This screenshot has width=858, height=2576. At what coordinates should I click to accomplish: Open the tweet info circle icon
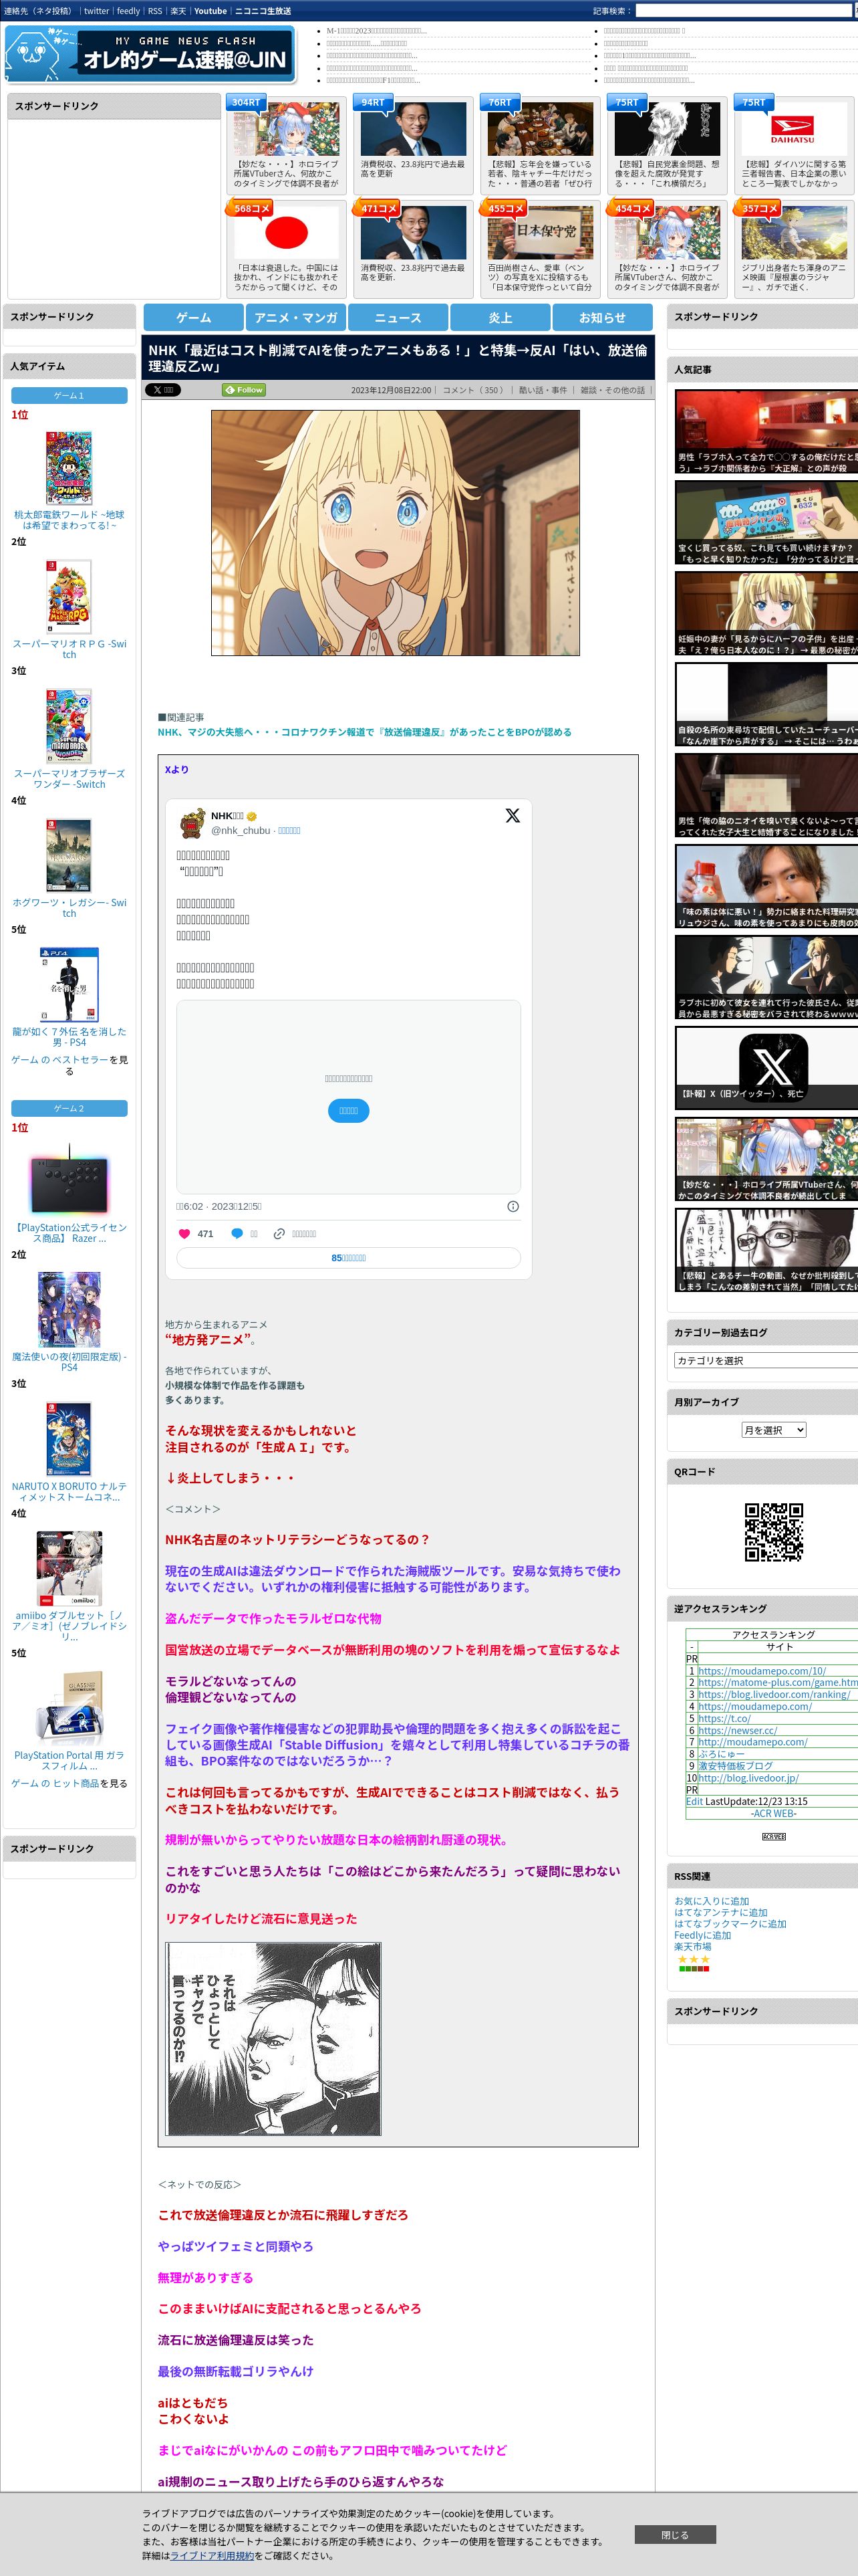click(x=513, y=1206)
